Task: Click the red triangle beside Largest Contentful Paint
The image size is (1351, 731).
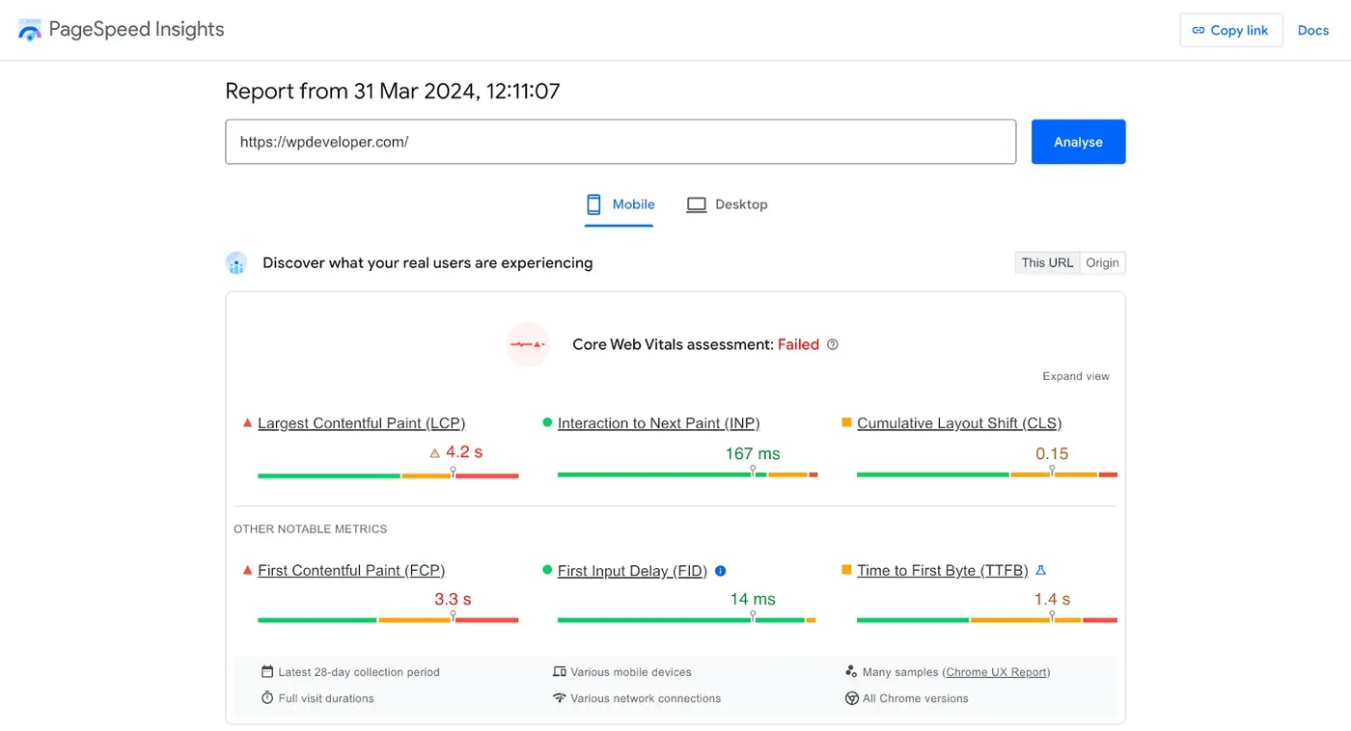Action: tap(247, 422)
